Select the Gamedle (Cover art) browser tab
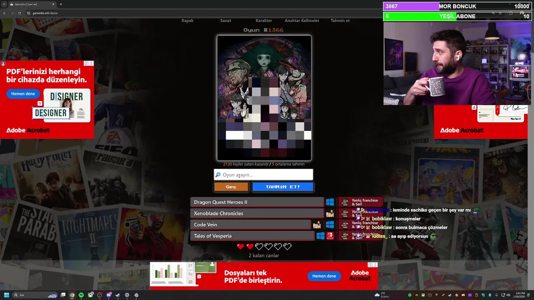This screenshot has width=534, height=300. pyautogui.click(x=32, y=4)
